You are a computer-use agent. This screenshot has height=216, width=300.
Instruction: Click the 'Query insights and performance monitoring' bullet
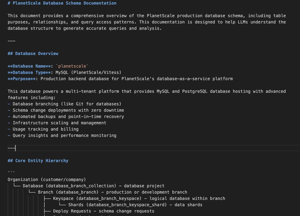tap(62, 135)
